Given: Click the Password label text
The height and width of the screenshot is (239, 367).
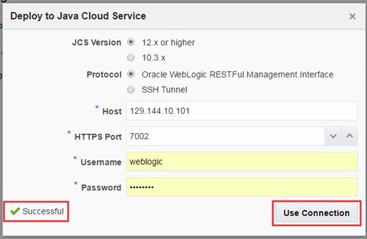Looking at the screenshot, I should [x=101, y=187].
